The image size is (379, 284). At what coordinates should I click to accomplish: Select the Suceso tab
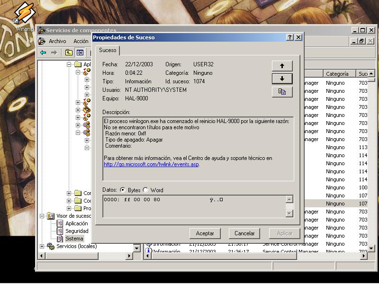(x=107, y=50)
